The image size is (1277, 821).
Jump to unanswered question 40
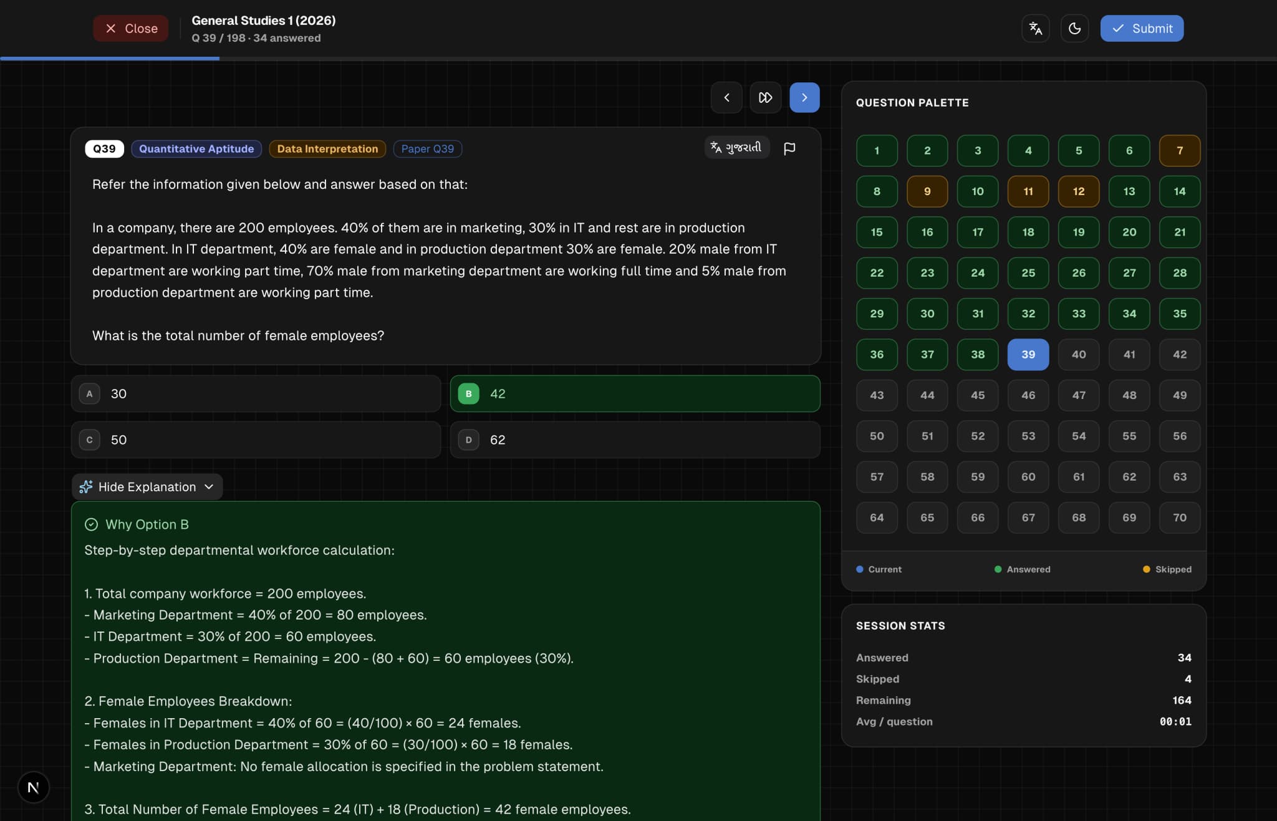(1079, 355)
